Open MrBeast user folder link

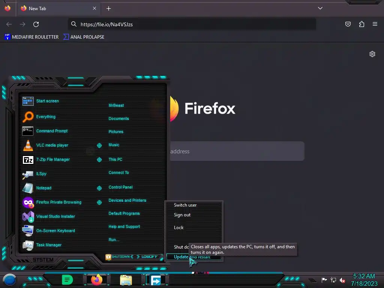[x=116, y=105]
